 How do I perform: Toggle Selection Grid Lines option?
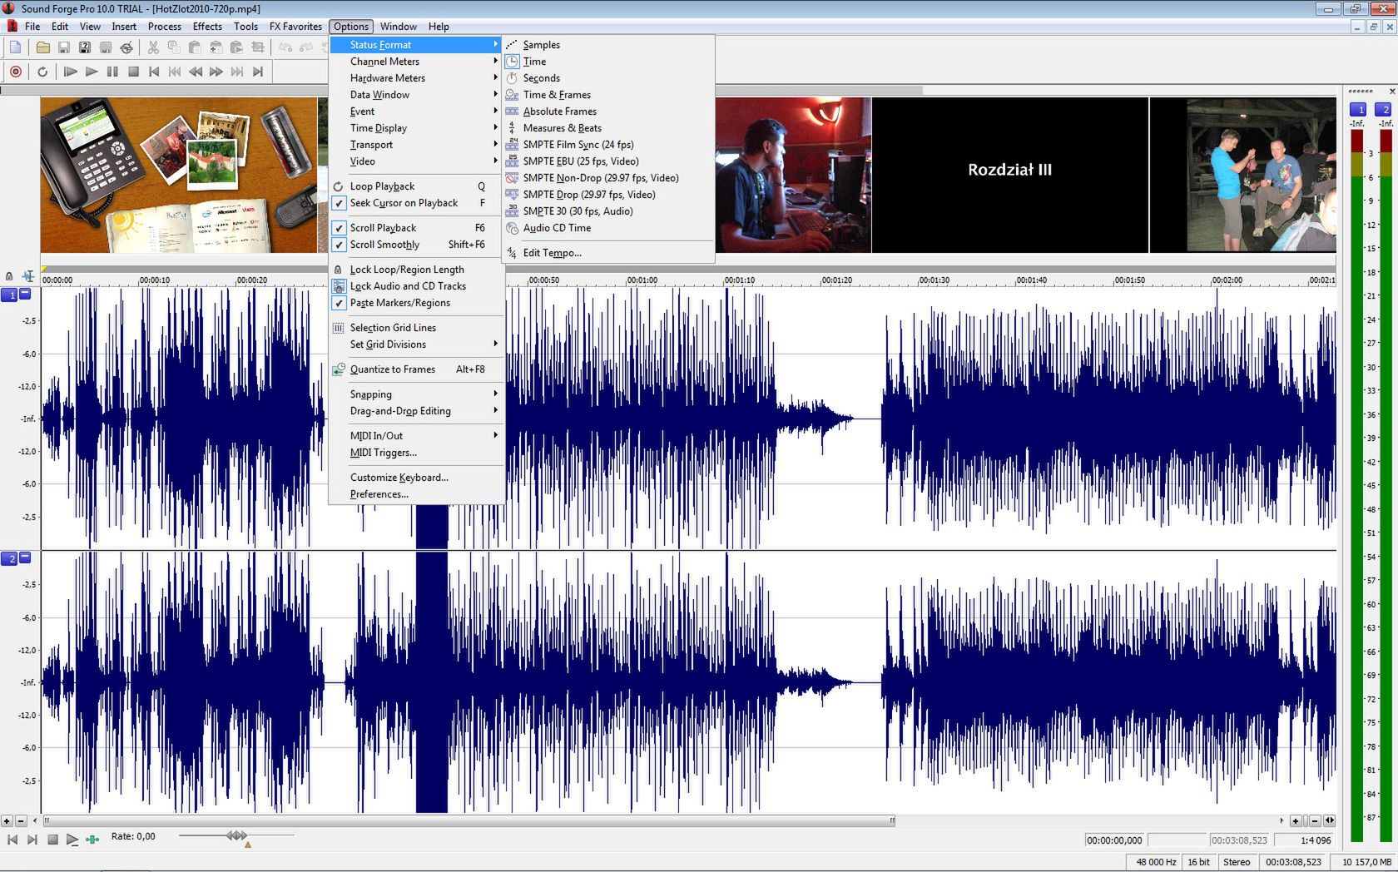pyautogui.click(x=417, y=328)
